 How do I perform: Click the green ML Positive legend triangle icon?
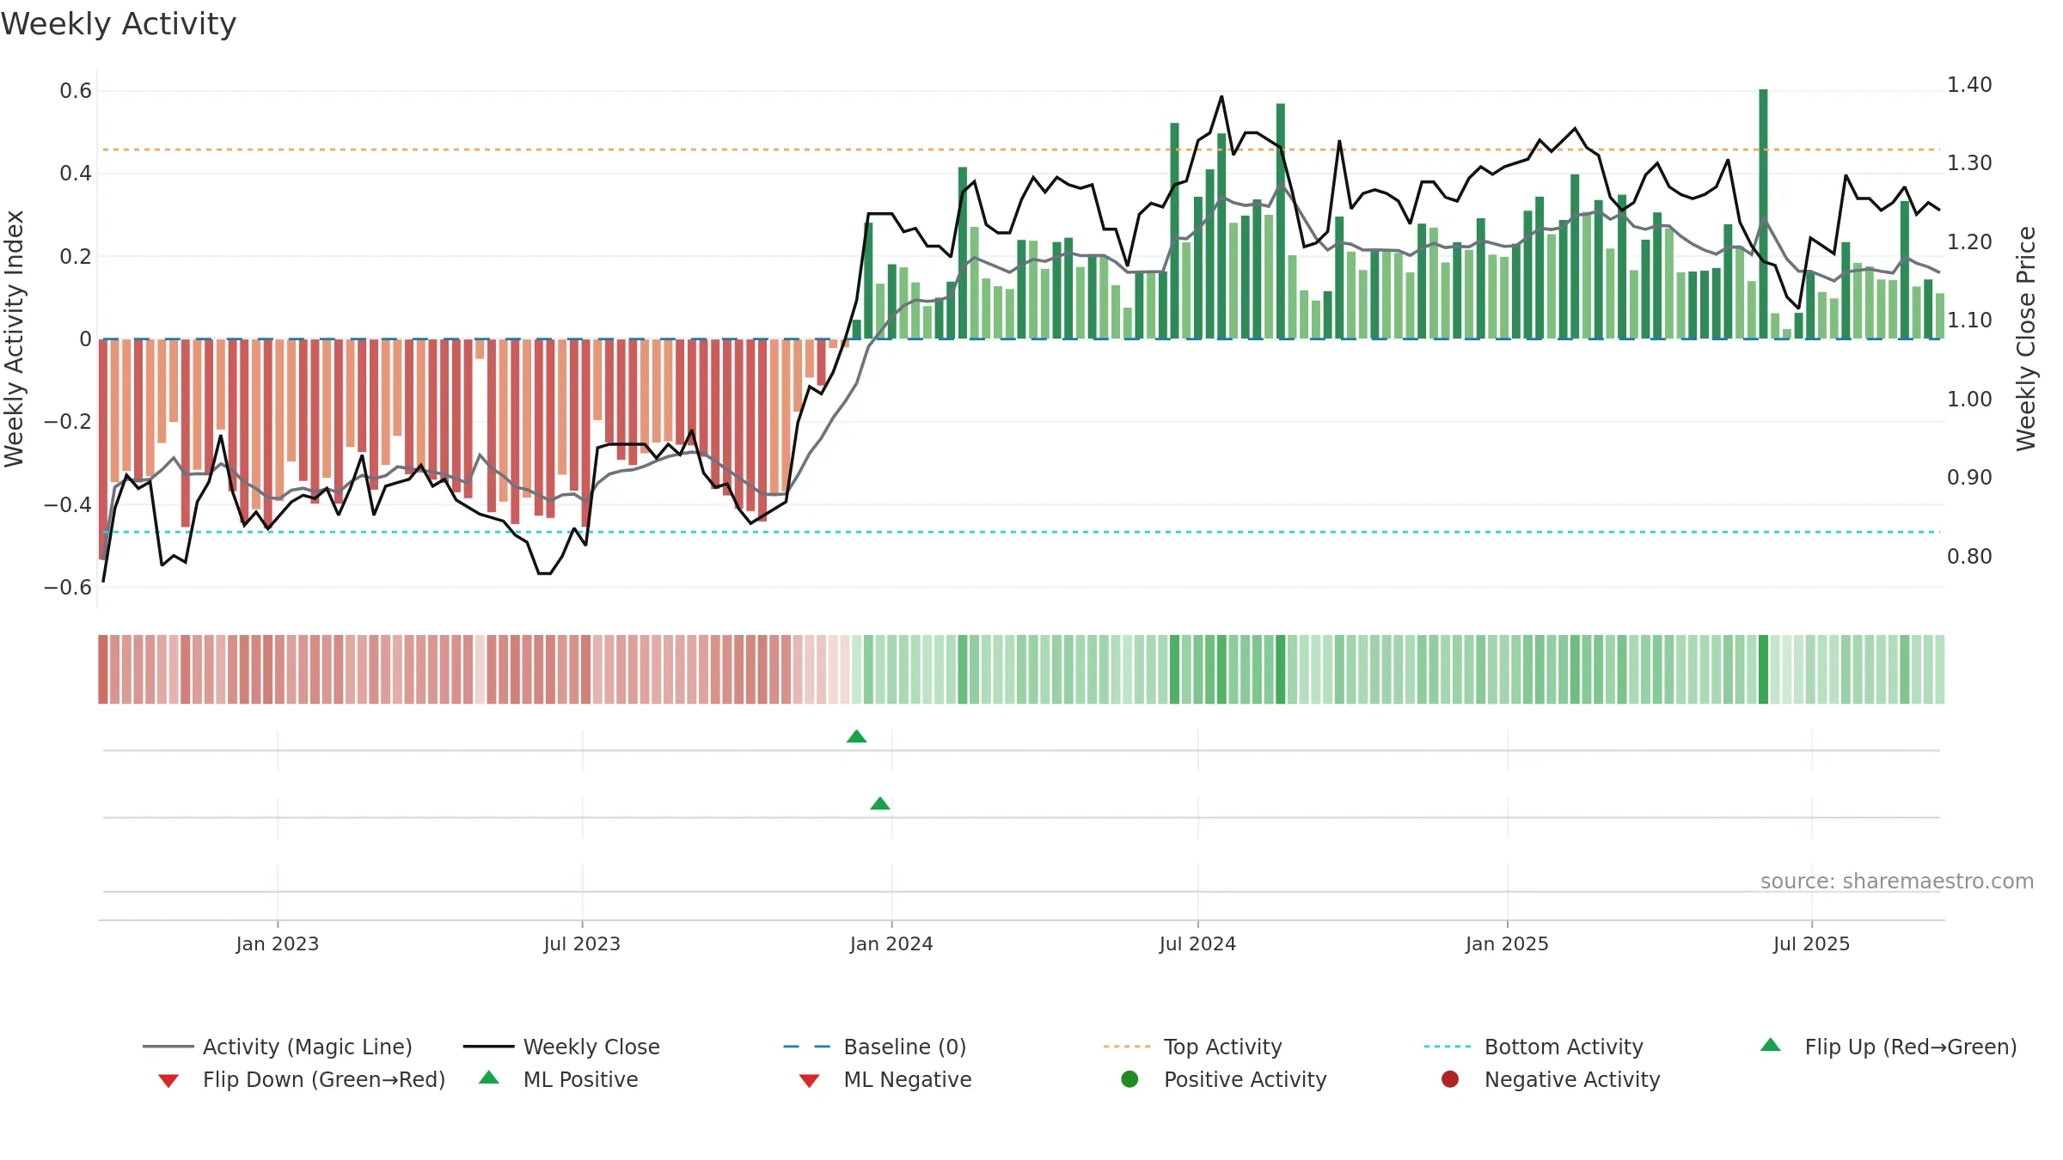pyautogui.click(x=489, y=1078)
